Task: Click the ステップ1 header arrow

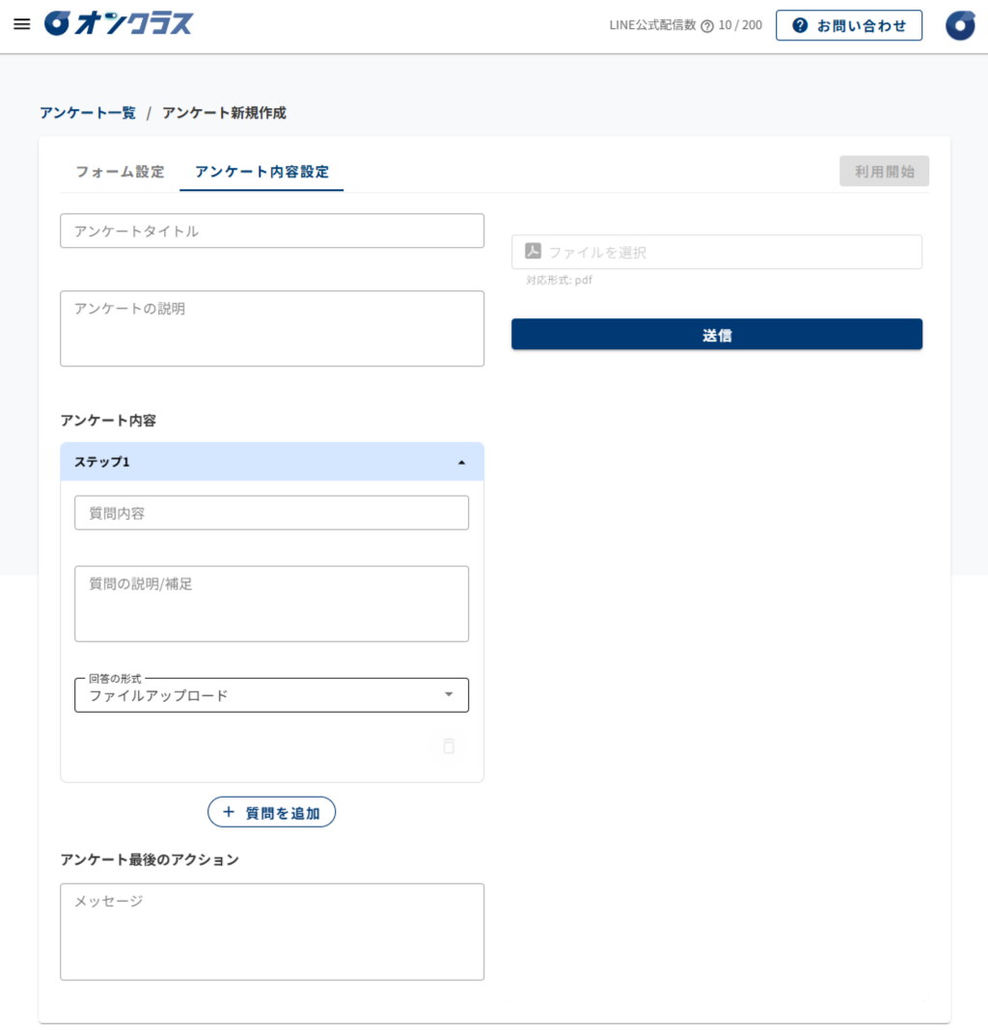Action: pos(461,463)
